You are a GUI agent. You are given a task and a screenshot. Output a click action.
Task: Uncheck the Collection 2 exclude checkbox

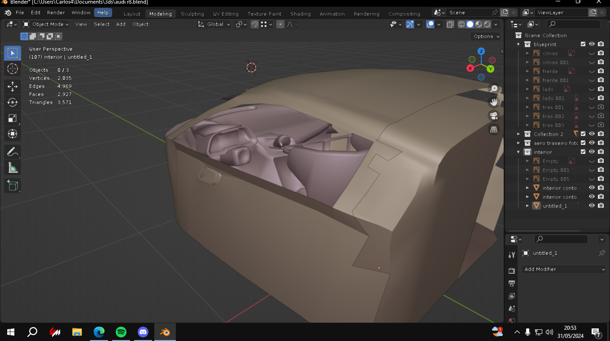583,134
